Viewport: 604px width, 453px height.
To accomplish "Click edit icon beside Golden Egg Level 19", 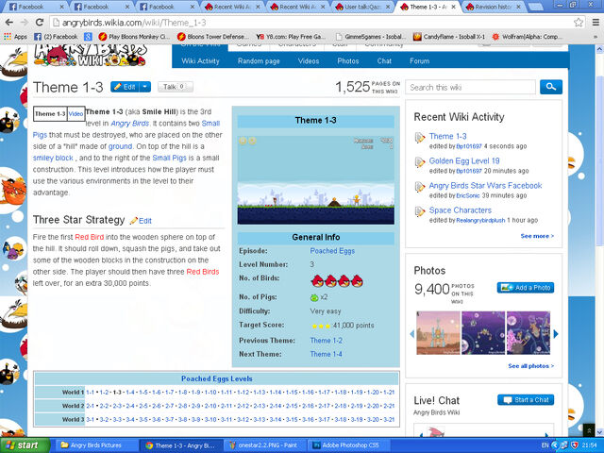I will (x=419, y=162).
